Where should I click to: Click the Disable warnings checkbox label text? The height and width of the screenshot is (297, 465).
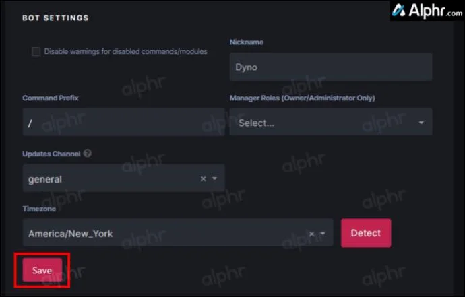click(125, 51)
